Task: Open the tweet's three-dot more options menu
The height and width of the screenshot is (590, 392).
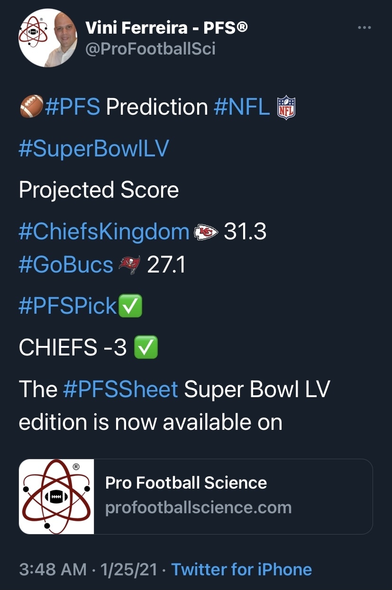Action: [x=364, y=27]
